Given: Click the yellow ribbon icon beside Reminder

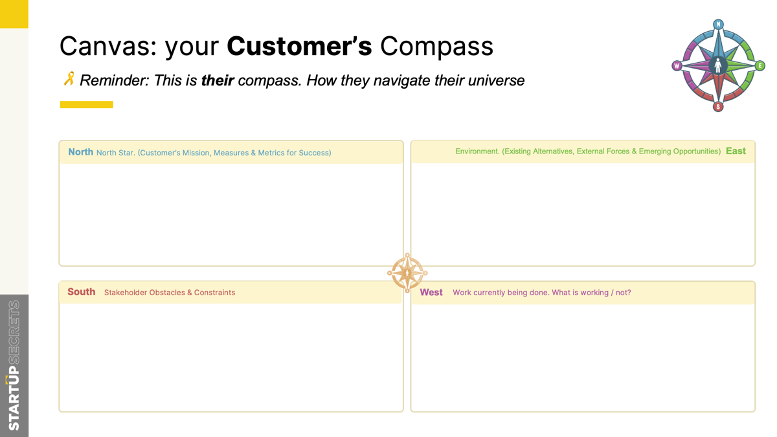Looking at the screenshot, I should pyautogui.click(x=69, y=79).
